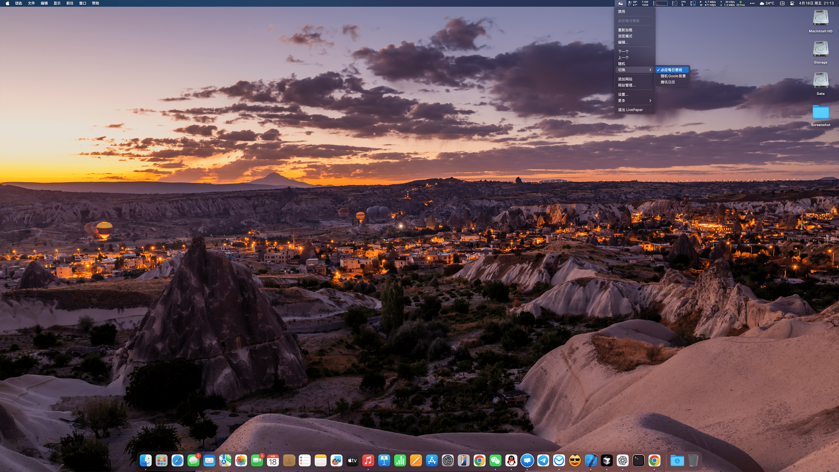Viewport: 839px width, 472px height.
Task: Open the 帮助 menu in menu bar
Action: click(96, 3)
